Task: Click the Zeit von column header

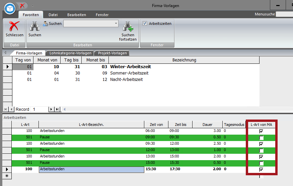Action: click(x=156, y=125)
